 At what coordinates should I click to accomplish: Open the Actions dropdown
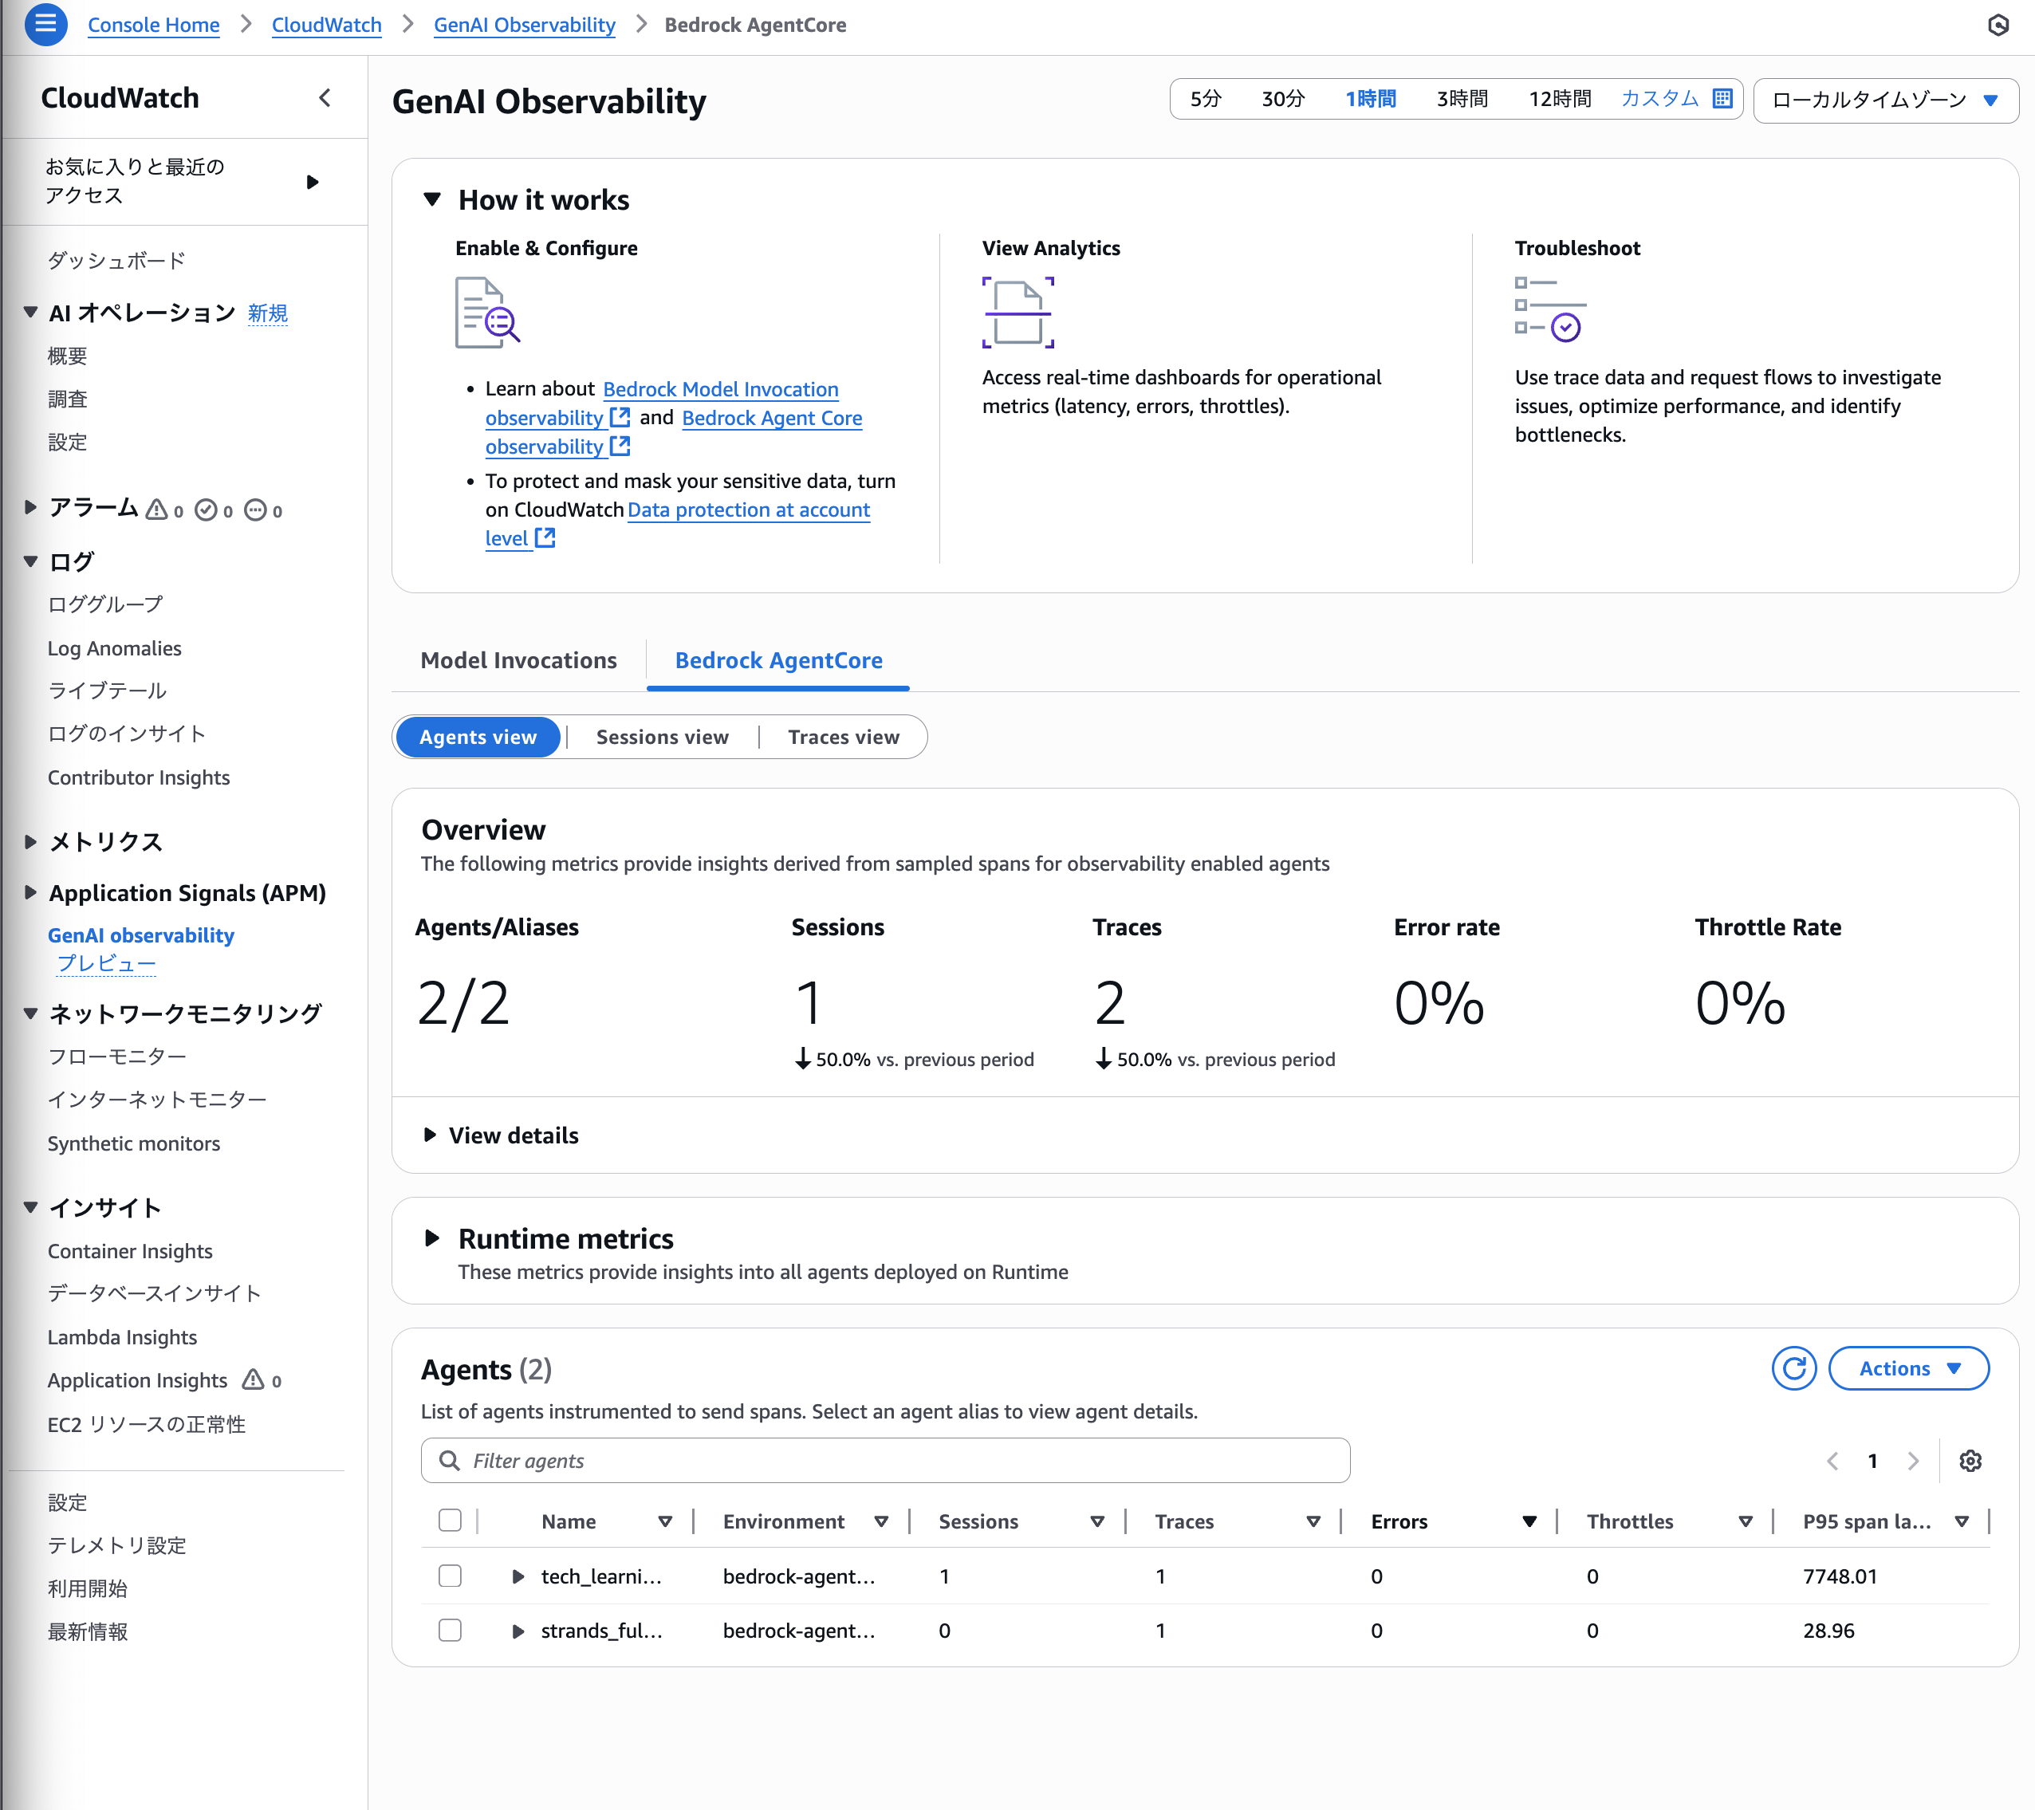click(x=1908, y=1368)
